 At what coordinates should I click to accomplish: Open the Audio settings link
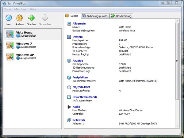76,107
